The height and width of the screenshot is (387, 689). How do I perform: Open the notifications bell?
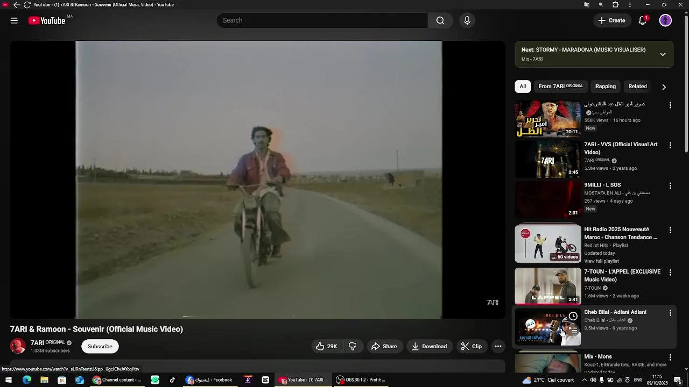point(642,20)
